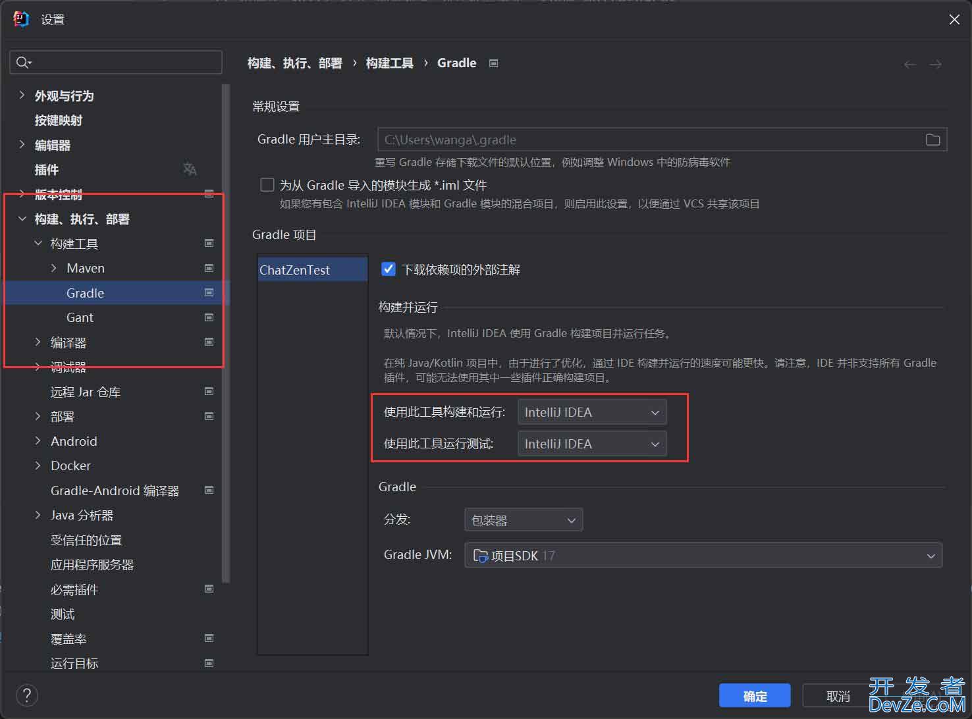Image resolution: width=972 pixels, height=719 pixels.
Task: Click project-level icon beside Maven
Action: coord(209,268)
